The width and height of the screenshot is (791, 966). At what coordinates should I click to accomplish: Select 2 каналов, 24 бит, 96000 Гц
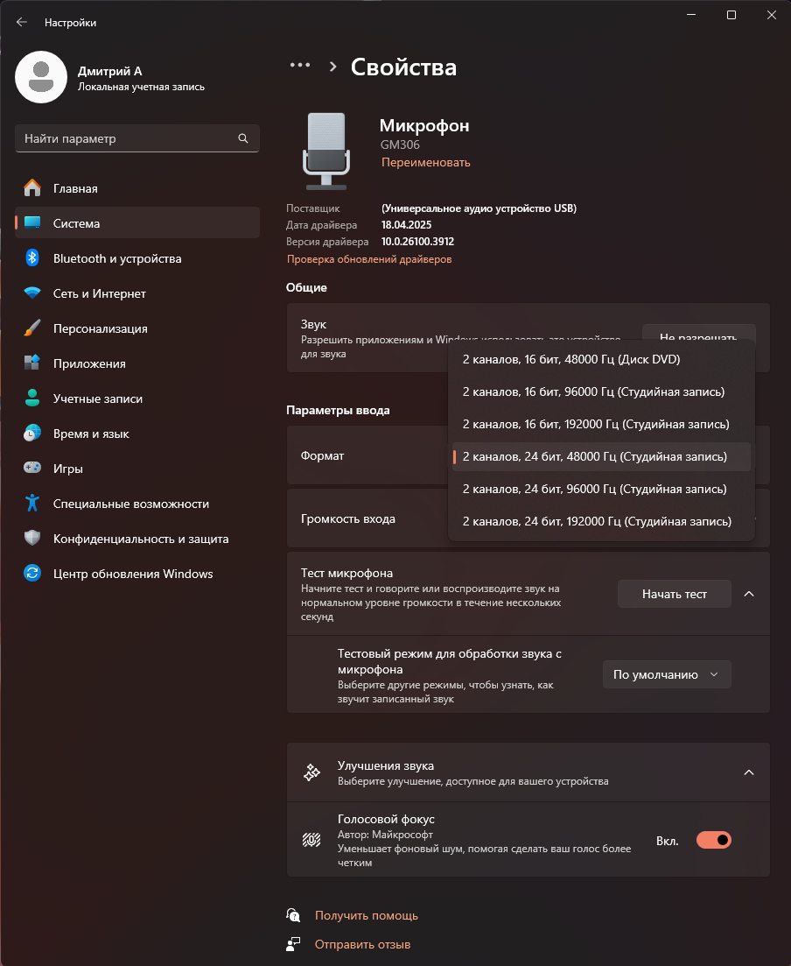(595, 489)
